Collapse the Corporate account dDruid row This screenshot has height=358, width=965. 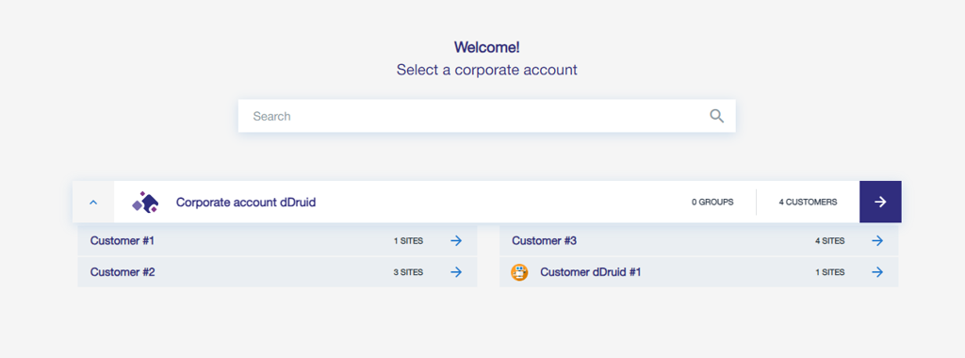click(93, 202)
